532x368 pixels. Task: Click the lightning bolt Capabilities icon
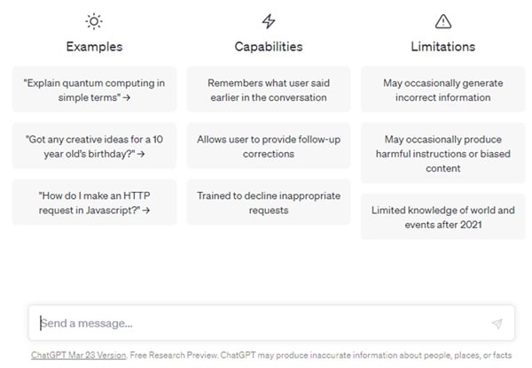(269, 20)
